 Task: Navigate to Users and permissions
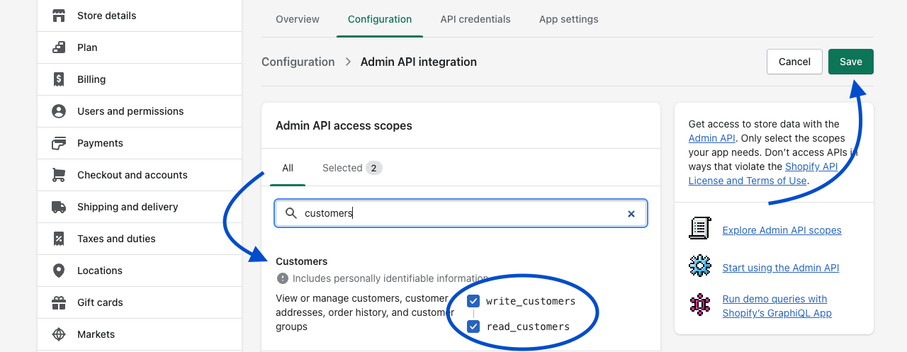[x=140, y=111]
